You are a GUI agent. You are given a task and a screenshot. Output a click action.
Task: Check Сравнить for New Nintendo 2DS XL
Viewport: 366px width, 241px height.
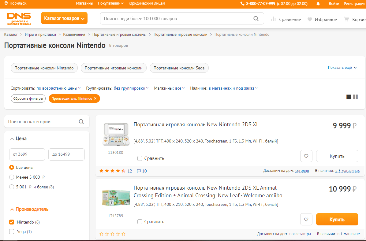[140, 158]
